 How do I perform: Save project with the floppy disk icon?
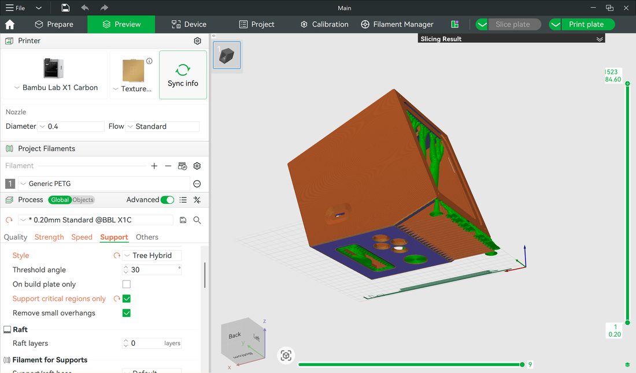(x=65, y=8)
